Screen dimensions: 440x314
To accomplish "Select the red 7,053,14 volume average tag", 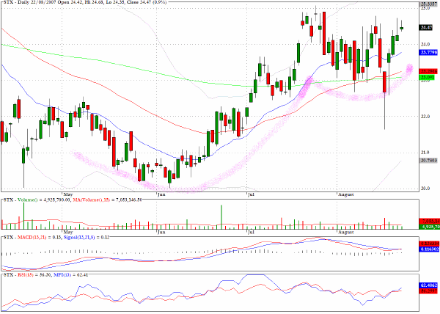I will (429, 222).
